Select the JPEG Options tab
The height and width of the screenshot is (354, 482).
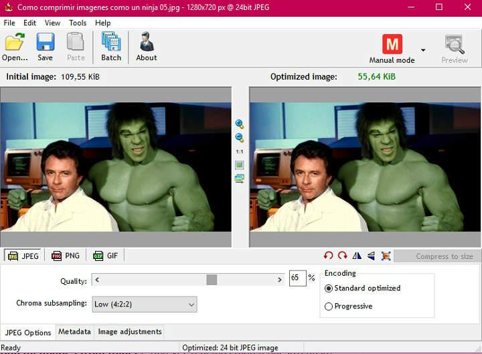pyautogui.click(x=28, y=333)
